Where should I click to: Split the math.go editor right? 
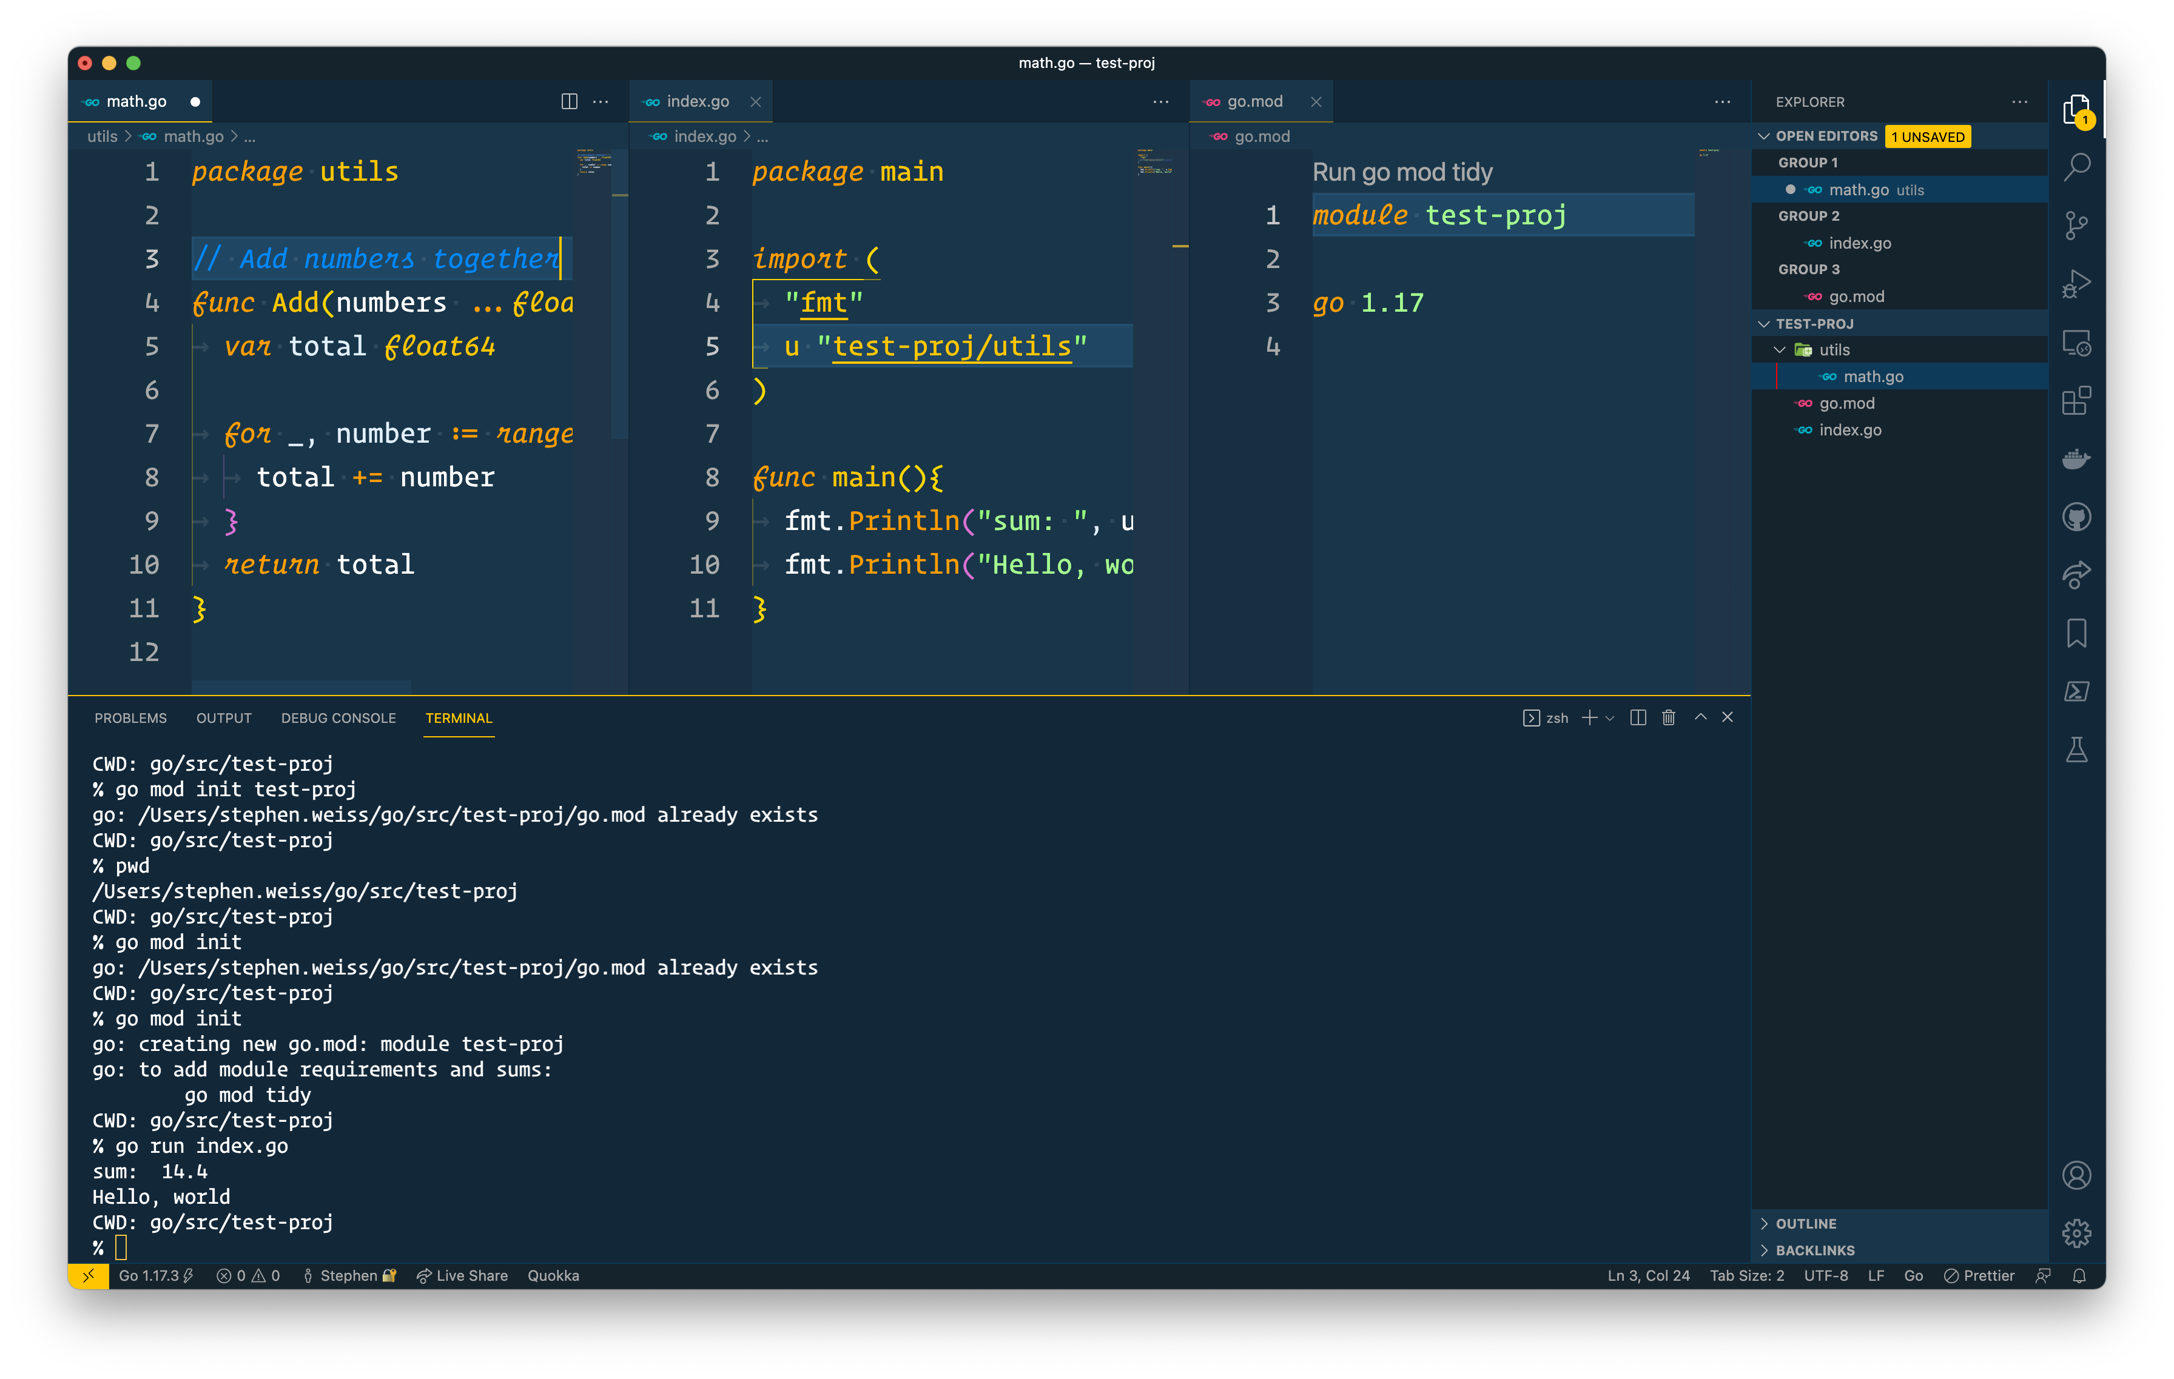[x=569, y=101]
